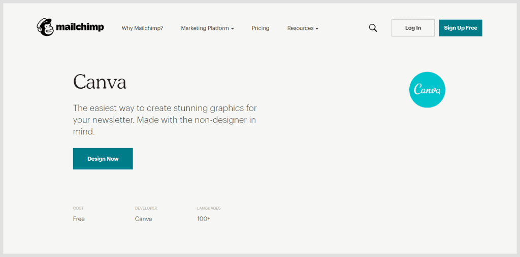Expand the Resources dropdown menu
This screenshot has width=520, height=257.
click(303, 28)
